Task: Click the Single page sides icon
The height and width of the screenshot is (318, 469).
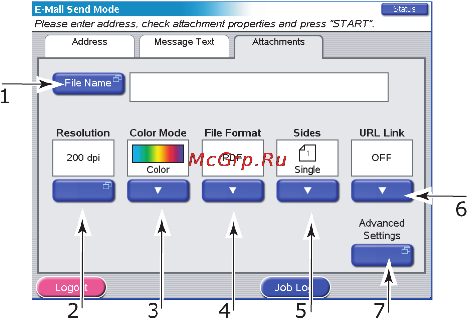Action: [308, 153]
